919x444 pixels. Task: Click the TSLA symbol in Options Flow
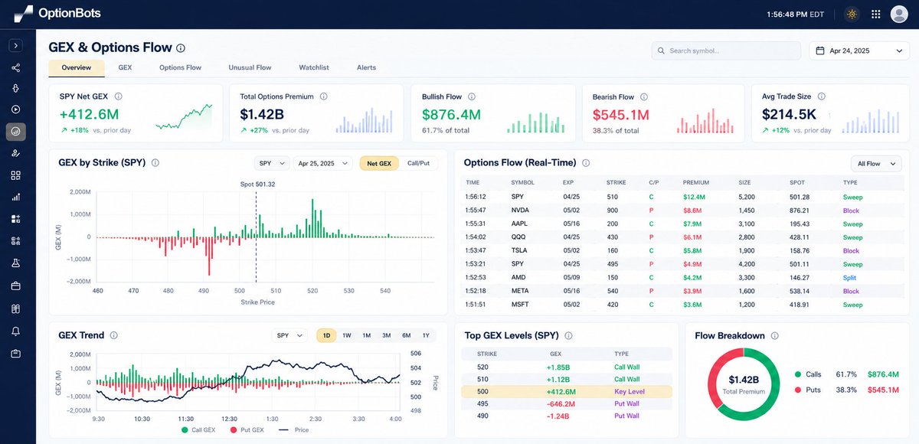pyautogui.click(x=518, y=250)
